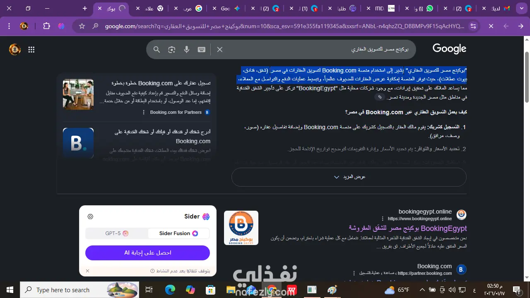This screenshot has width=530, height=298.
Task: Open the source link chip in AI overview
Action: point(380,97)
